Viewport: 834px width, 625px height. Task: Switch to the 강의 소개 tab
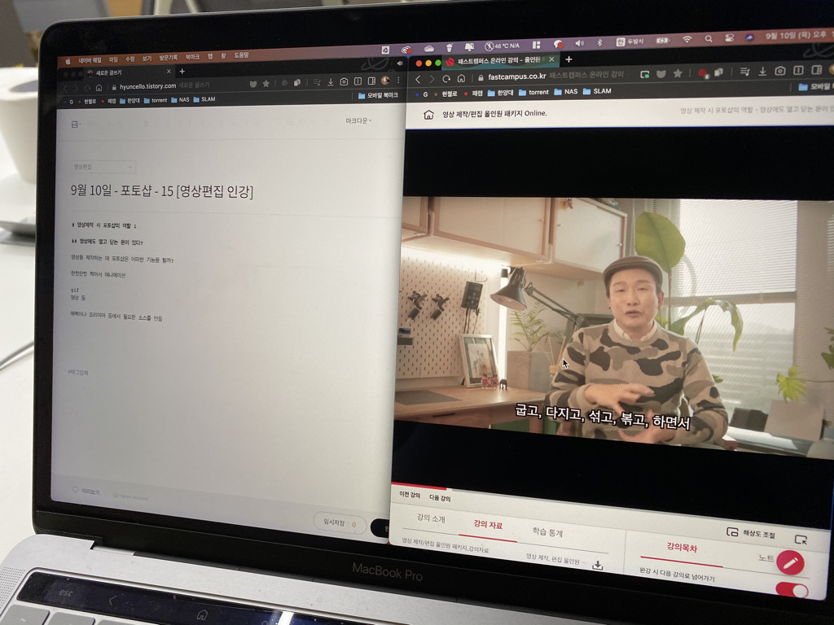[431, 518]
